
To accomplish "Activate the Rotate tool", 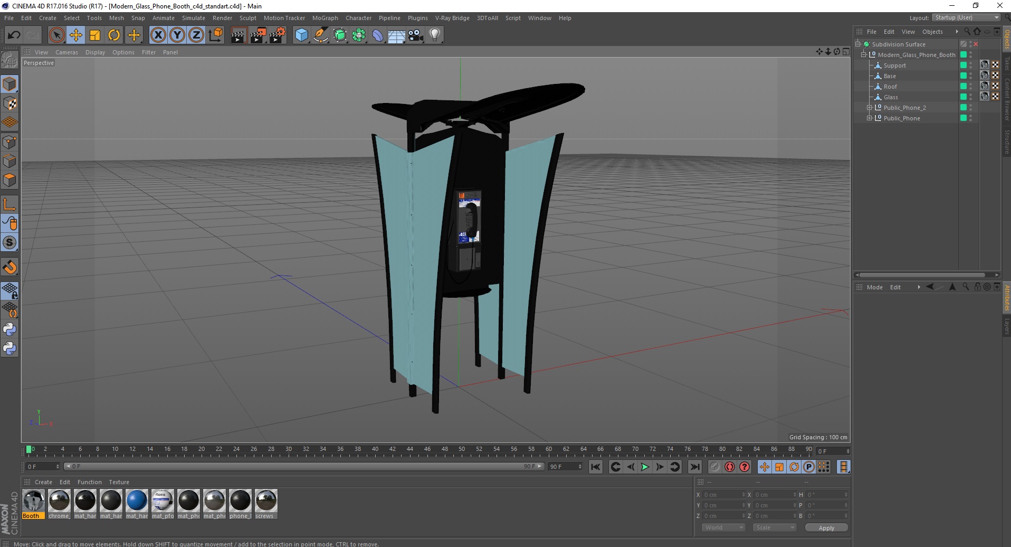I will point(114,35).
